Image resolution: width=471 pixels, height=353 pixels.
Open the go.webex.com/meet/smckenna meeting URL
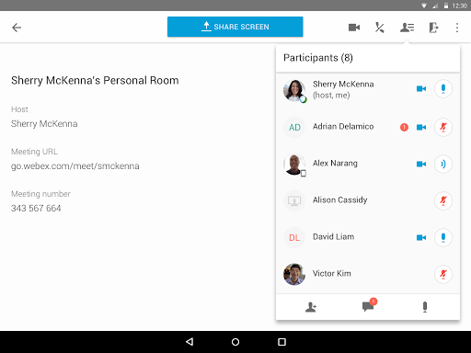(x=75, y=166)
